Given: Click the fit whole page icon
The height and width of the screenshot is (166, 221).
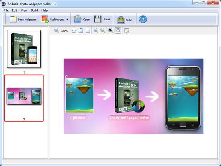Looking at the screenshot, I should click(88, 30).
